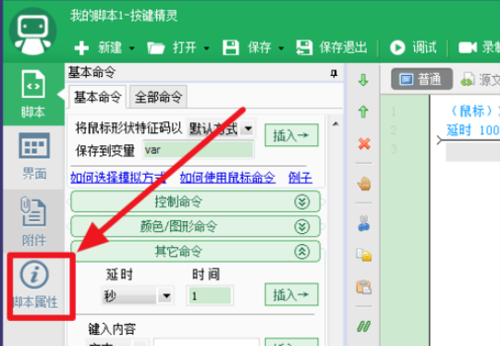500x346 pixels.
Task: Click 插入 next to mouse shape command
Action: tap(291, 135)
